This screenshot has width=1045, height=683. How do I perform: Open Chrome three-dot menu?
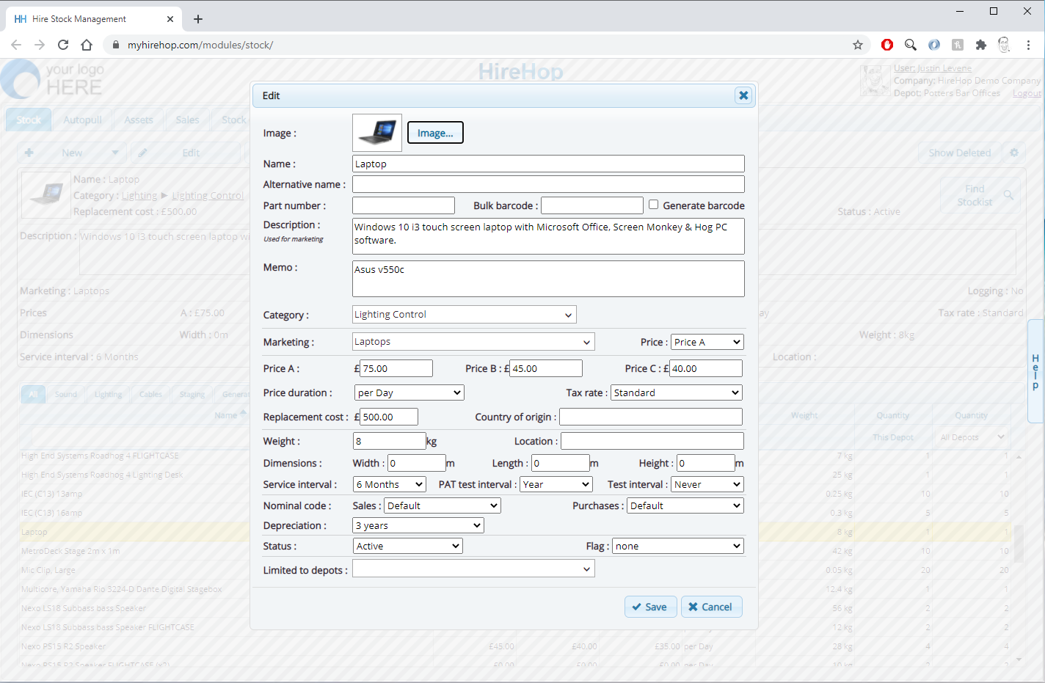(1029, 45)
